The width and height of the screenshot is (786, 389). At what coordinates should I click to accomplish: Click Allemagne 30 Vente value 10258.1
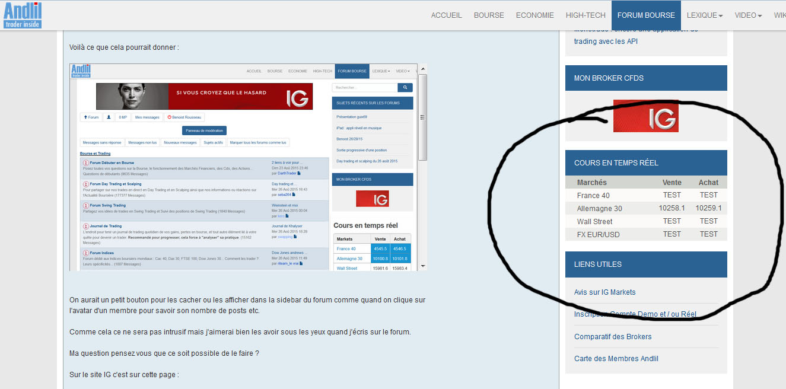tap(672, 208)
